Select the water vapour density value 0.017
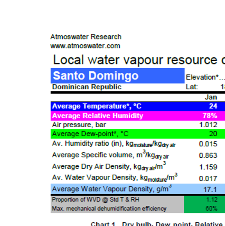The width and height of the screenshot is (225, 226). click(x=208, y=179)
